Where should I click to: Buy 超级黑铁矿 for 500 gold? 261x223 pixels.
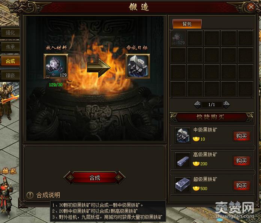(242, 186)
